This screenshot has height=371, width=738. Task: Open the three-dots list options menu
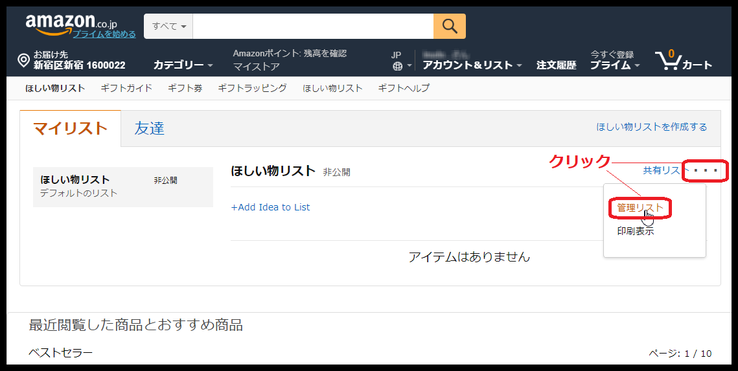coord(705,171)
